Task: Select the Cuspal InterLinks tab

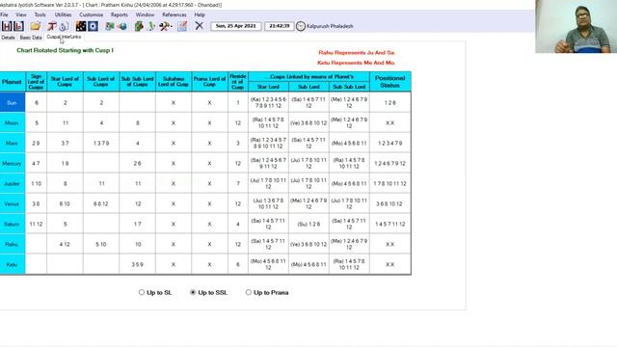Action: (64, 37)
